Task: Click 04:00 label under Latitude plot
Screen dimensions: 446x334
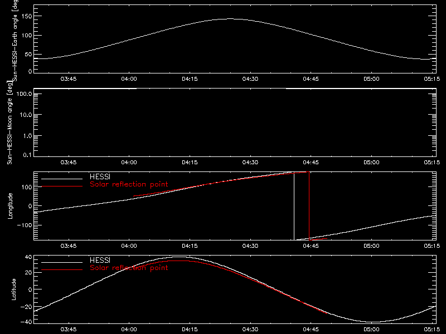Action: pyautogui.click(x=129, y=330)
